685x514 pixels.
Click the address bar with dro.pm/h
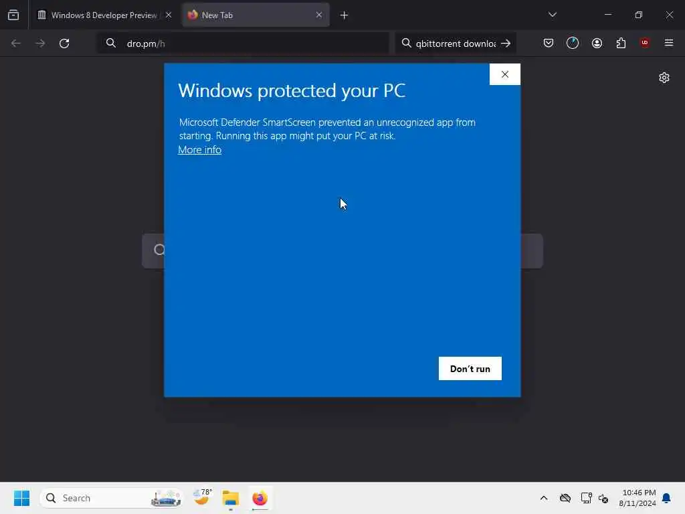(x=243, y=44)
